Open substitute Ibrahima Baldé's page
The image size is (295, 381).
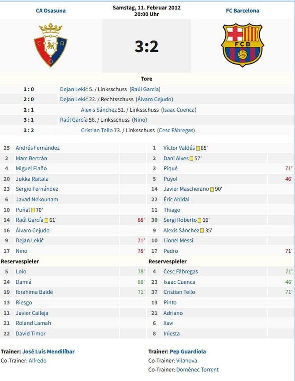(x=34, y=292)
